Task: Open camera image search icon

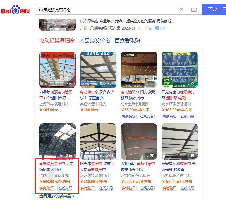Action: 194,10
